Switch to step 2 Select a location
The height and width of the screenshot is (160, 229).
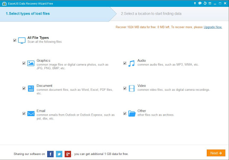pos(151,14)
